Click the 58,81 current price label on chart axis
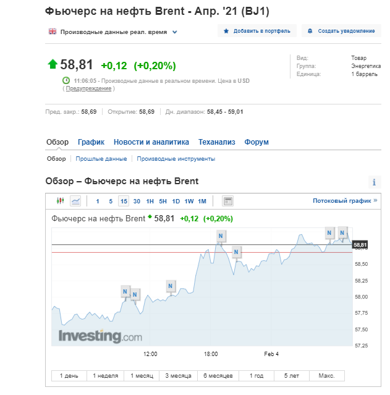Image resolution: width=390 pixels, height=395 pixels. point(360,245)
